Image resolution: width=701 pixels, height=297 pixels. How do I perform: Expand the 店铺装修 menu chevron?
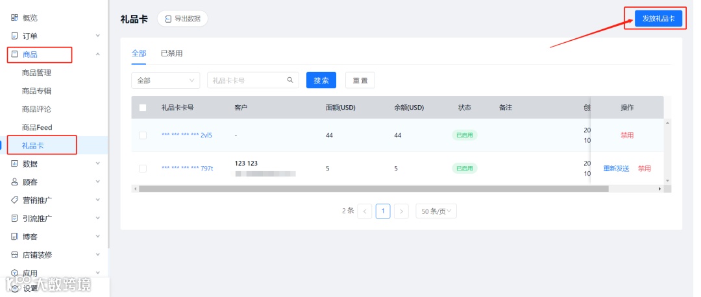click(x=98, y=255)
